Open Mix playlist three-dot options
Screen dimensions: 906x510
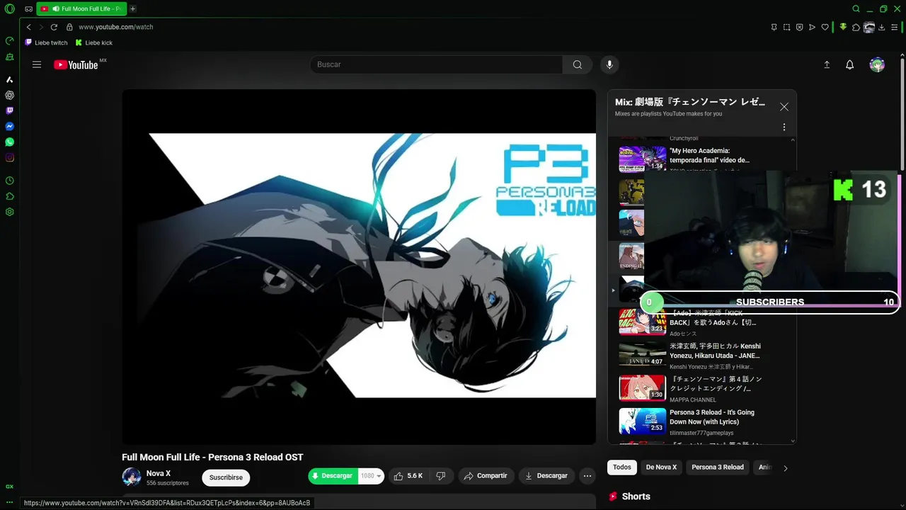[784, 127]
